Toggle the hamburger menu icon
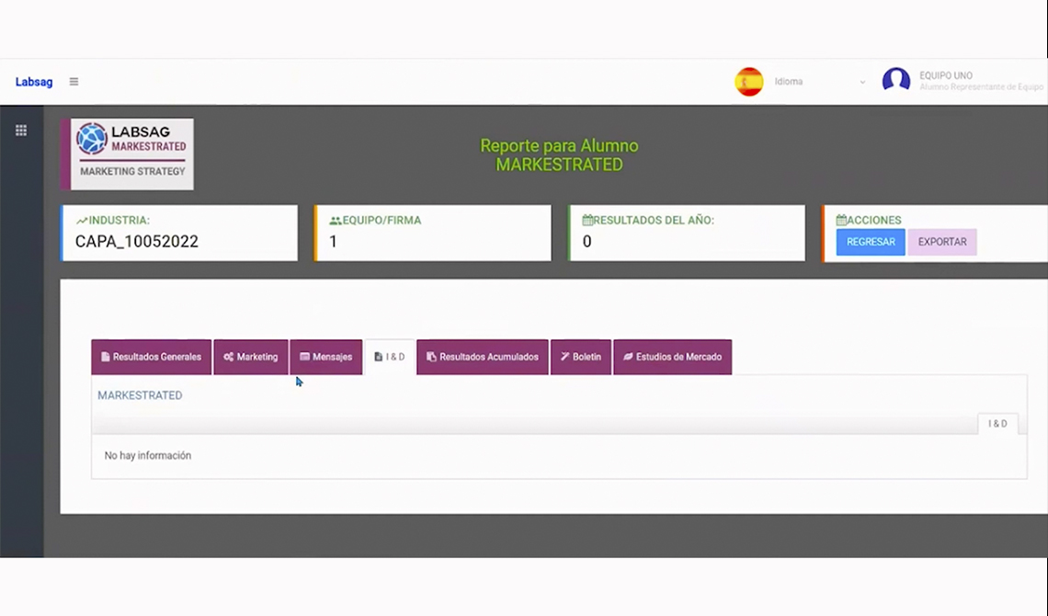Viewport: 1048px width, 616px height. 74,82
